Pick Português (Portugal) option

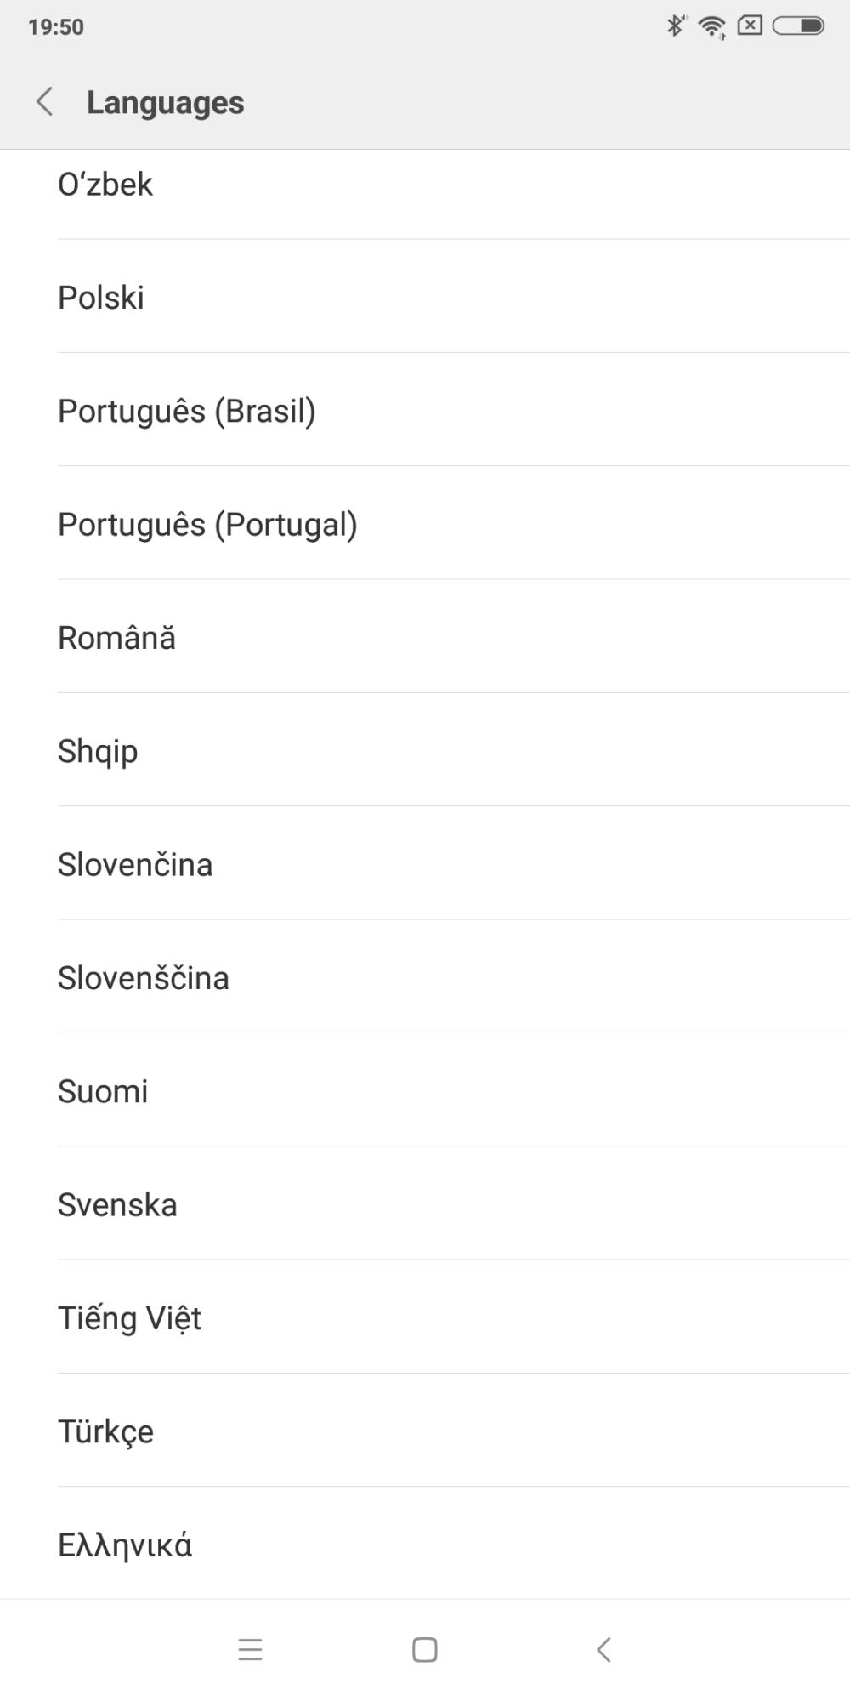click(x=207, y=525)
